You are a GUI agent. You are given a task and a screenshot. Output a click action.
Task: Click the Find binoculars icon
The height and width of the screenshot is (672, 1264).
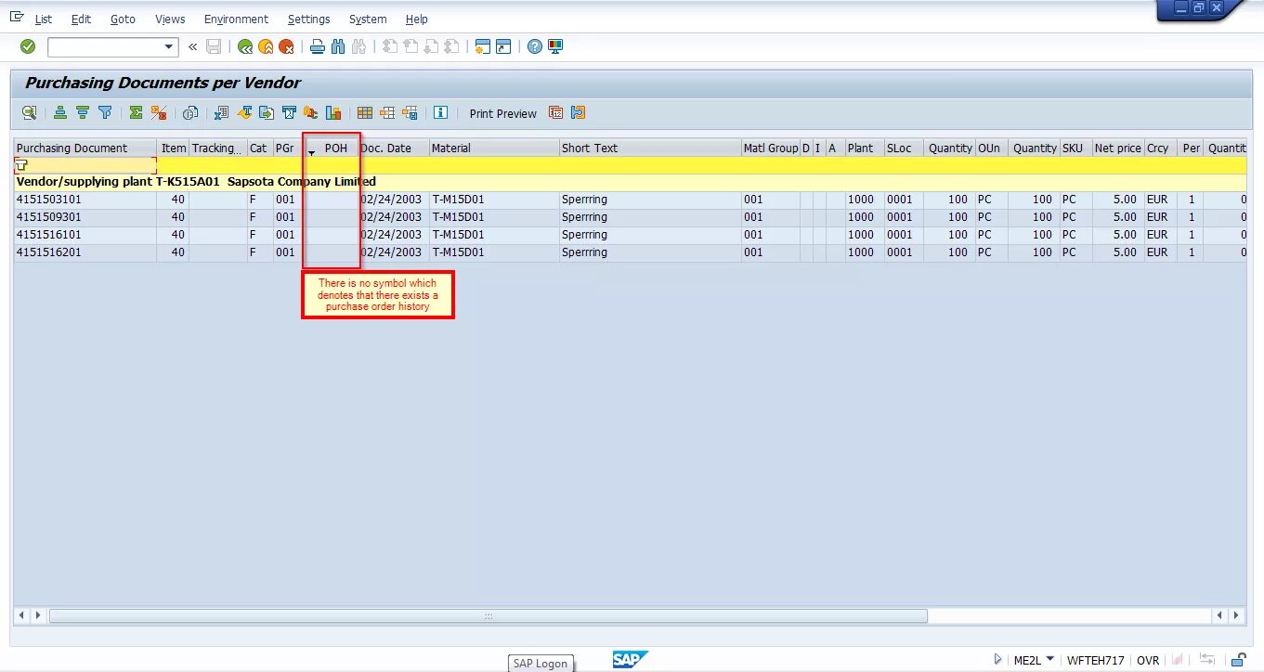[338, 46]
